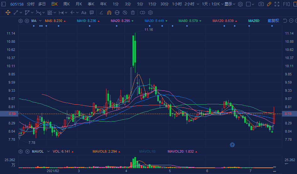Expand the arrow tool dropdown arrow
The image size is (297, 174).
point(77,13)
